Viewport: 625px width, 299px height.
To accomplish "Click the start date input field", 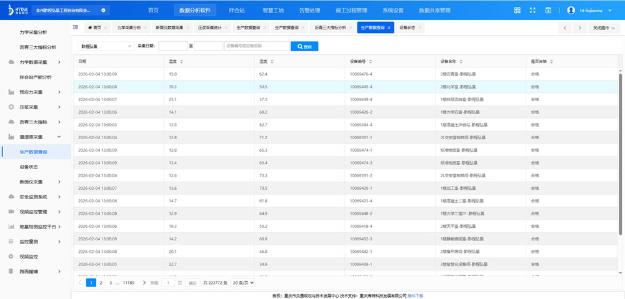I will 172,46.
